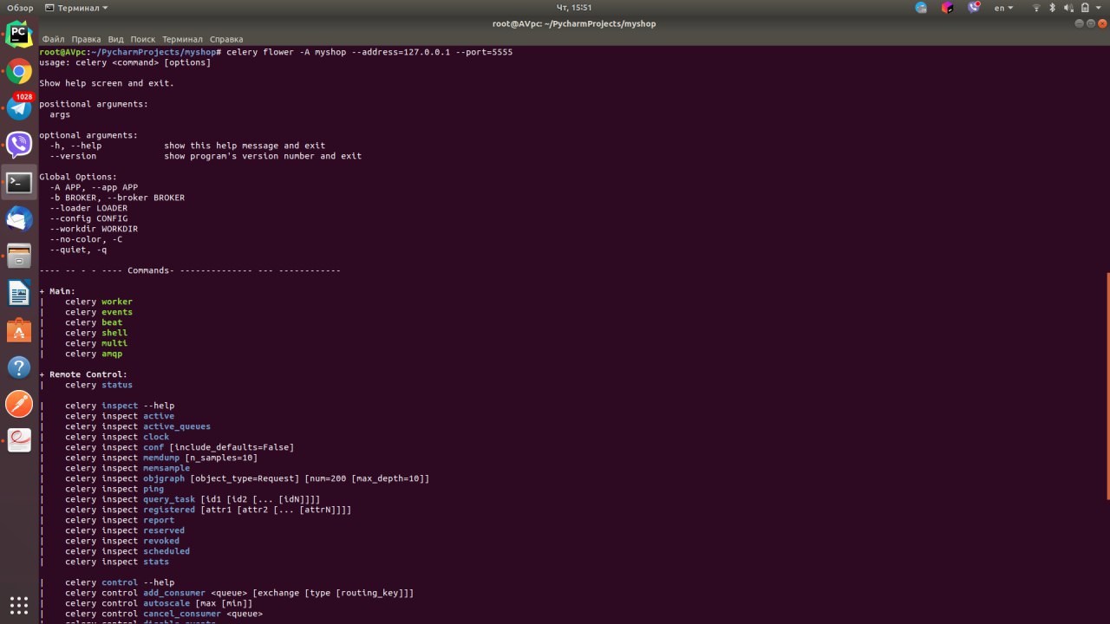Show Applications grid at dock bottom
The height and width of the screenshot is (624, 1110).
pyautogui.click(x=19, y=605)
